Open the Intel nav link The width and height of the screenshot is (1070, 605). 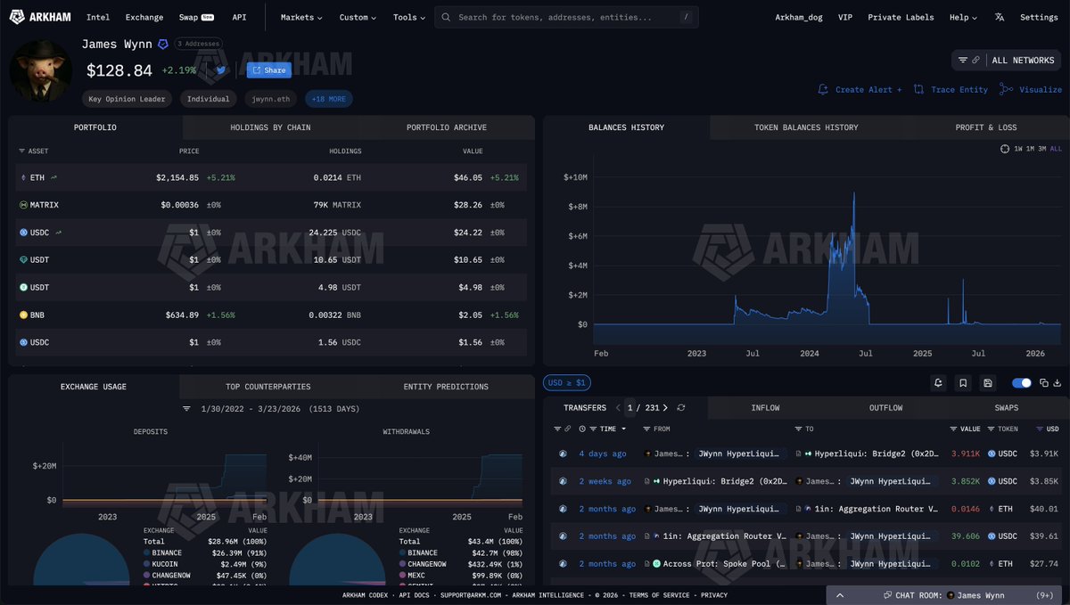tap(98, 17)
